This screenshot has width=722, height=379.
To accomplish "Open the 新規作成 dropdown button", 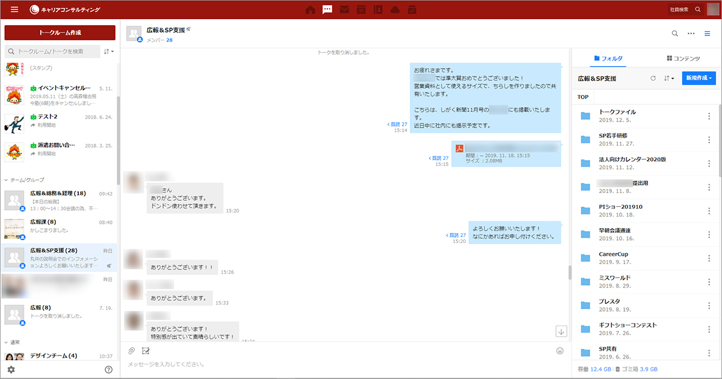I will click(699, 78).
